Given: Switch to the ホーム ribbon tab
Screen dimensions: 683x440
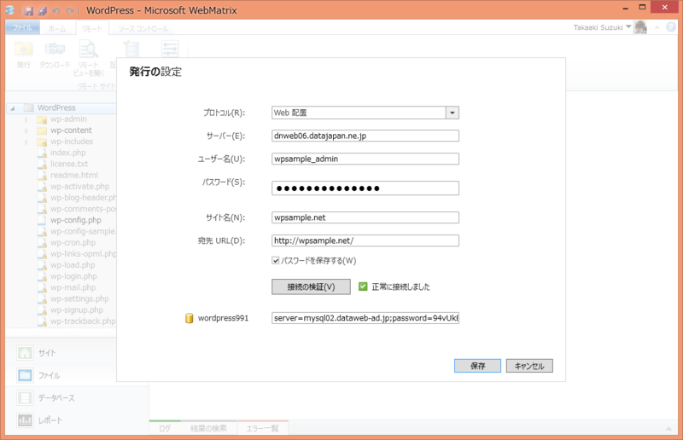Looking at the screenshot, I should click(57, 29).
